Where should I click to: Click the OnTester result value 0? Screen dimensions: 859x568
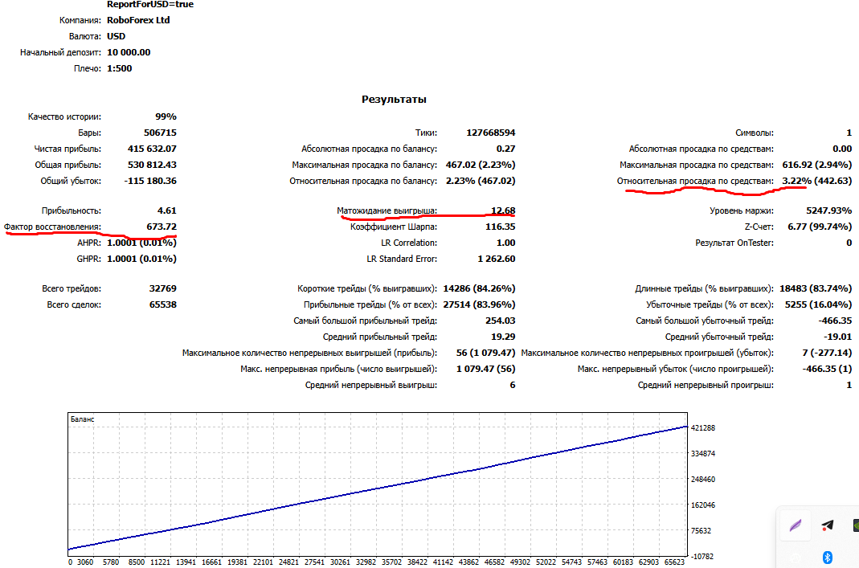[x=849, y=243]
